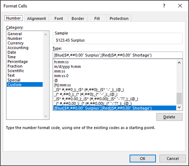Click the format list scroll-up arrow
The height and width of the screenshot is (166, 189).
(x=179, y=63)
